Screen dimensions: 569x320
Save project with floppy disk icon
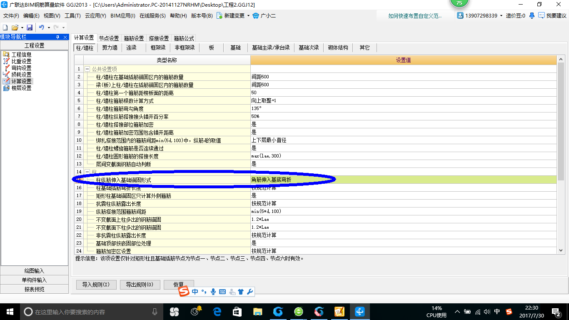[30, 27]
